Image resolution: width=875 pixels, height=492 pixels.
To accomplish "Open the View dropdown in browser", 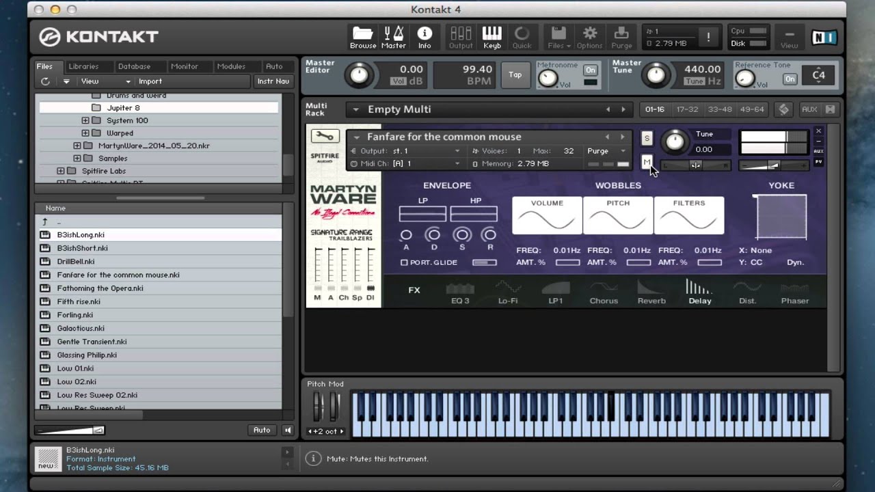I will tap(105, 81).
